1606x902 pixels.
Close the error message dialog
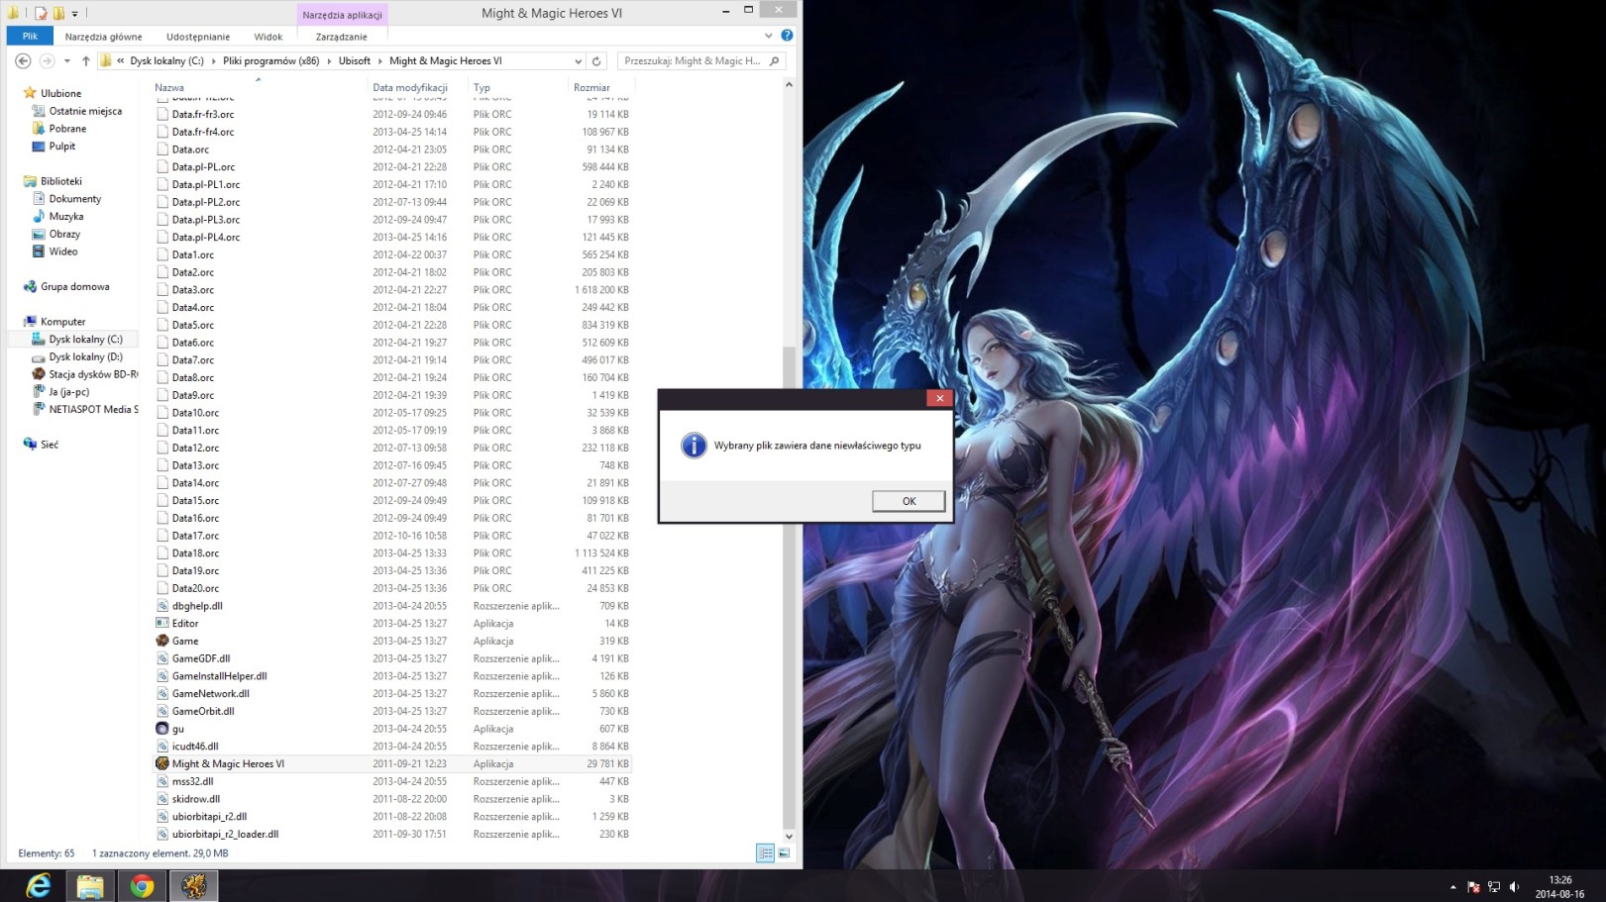[939, 398]
